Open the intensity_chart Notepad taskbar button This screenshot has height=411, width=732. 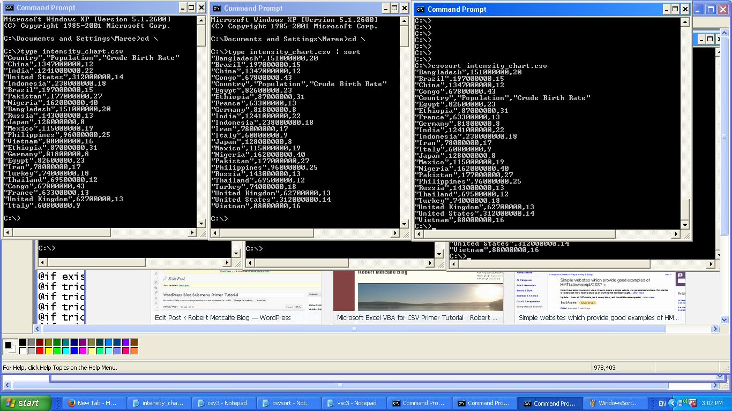[x=157, y=403]
